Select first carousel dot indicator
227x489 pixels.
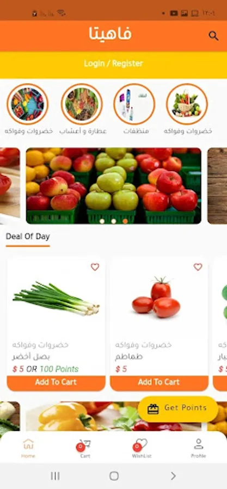coord(102,221)
